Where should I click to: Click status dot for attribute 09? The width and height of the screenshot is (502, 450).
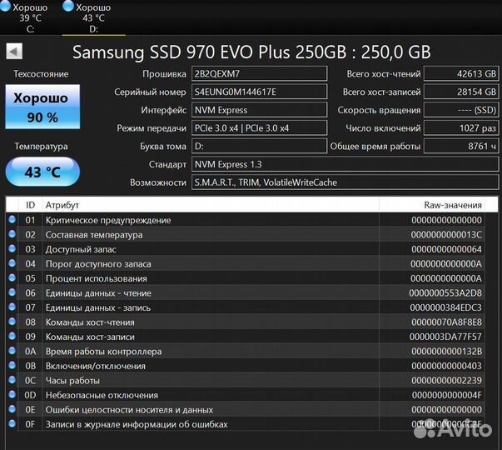12,336
